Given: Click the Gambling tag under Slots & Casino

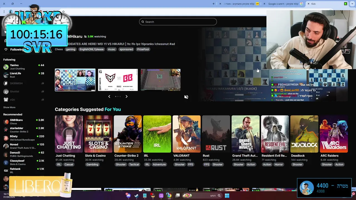Looking at the screenshot, I should pyautogui.click(x=92, y=164).
